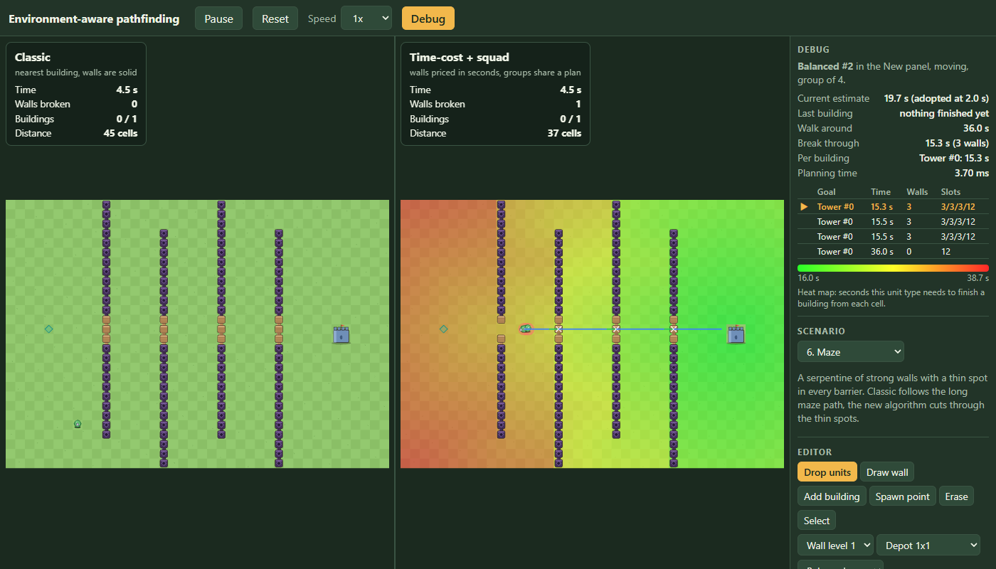The image size is (996, 569).
Task: Open the Wall level 1 dropdown
Action: [836, 546]
